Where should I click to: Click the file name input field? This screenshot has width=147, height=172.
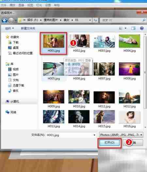point(71,135)
